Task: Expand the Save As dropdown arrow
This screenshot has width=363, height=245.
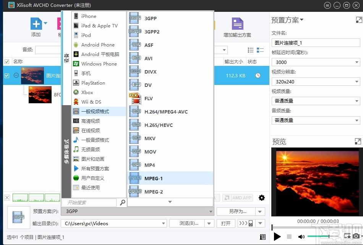Action: coord(260,211)
